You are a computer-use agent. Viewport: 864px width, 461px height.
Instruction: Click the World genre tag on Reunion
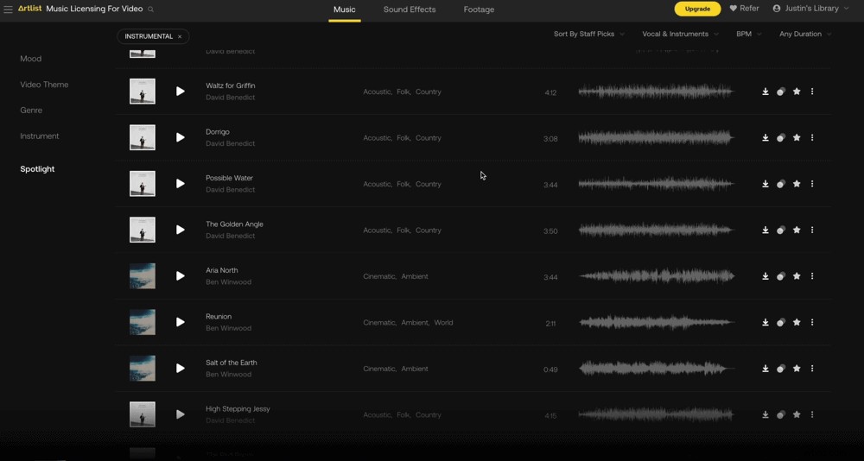pyautogui.click(x=443, y=323)
